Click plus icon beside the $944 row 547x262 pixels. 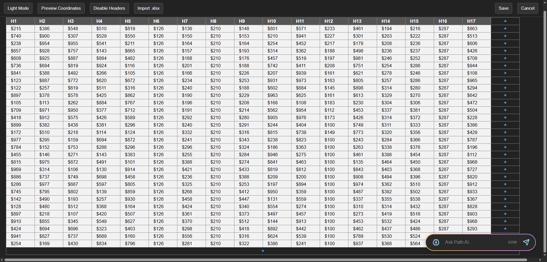coord(505,66)
